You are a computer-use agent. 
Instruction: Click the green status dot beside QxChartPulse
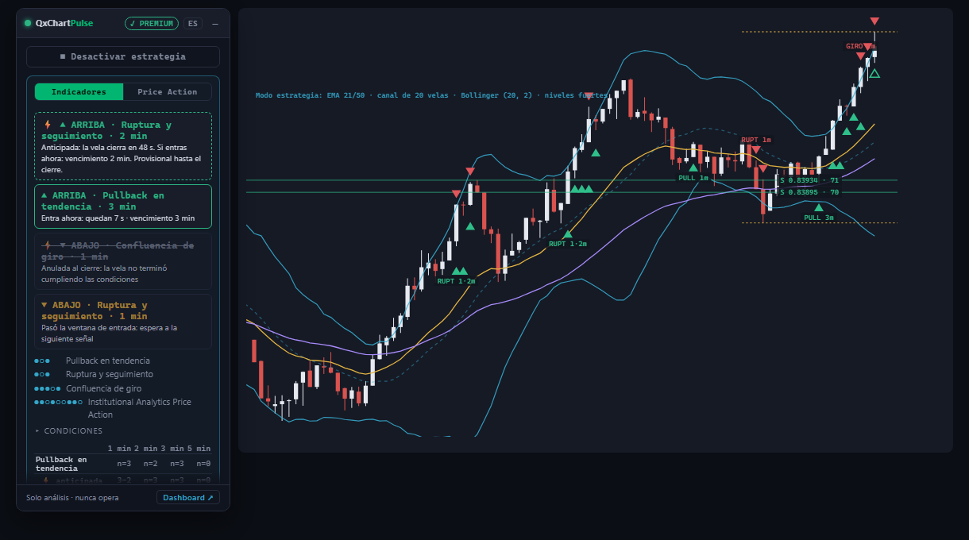(28, 23)
